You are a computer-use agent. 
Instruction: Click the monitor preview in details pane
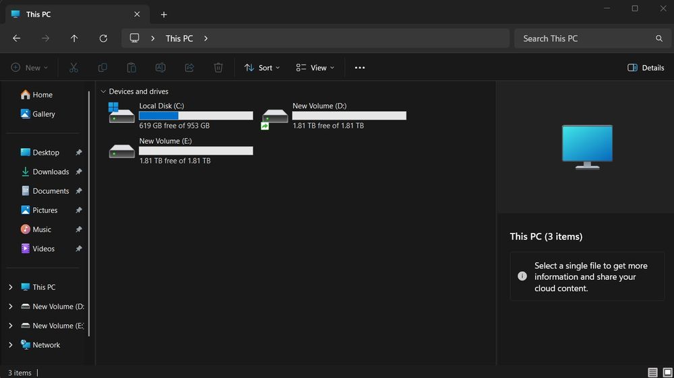[587, 147]
